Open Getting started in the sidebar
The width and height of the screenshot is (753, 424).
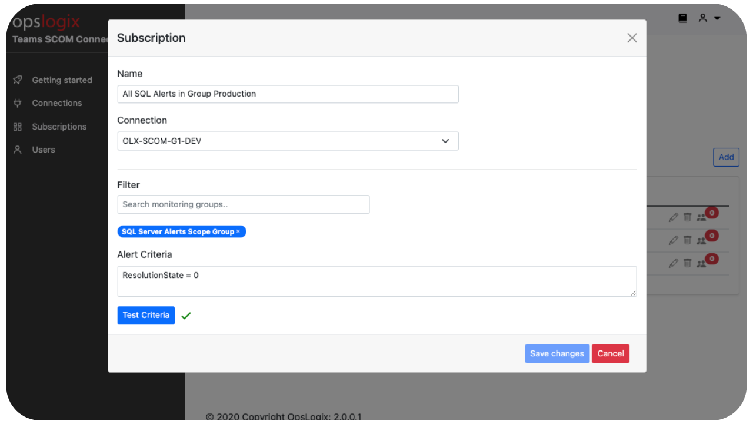pyautogui.click(x=62, y=80)
